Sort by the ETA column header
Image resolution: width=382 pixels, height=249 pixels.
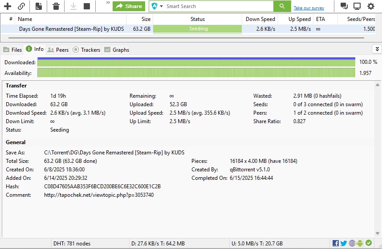tap(325, 19)
